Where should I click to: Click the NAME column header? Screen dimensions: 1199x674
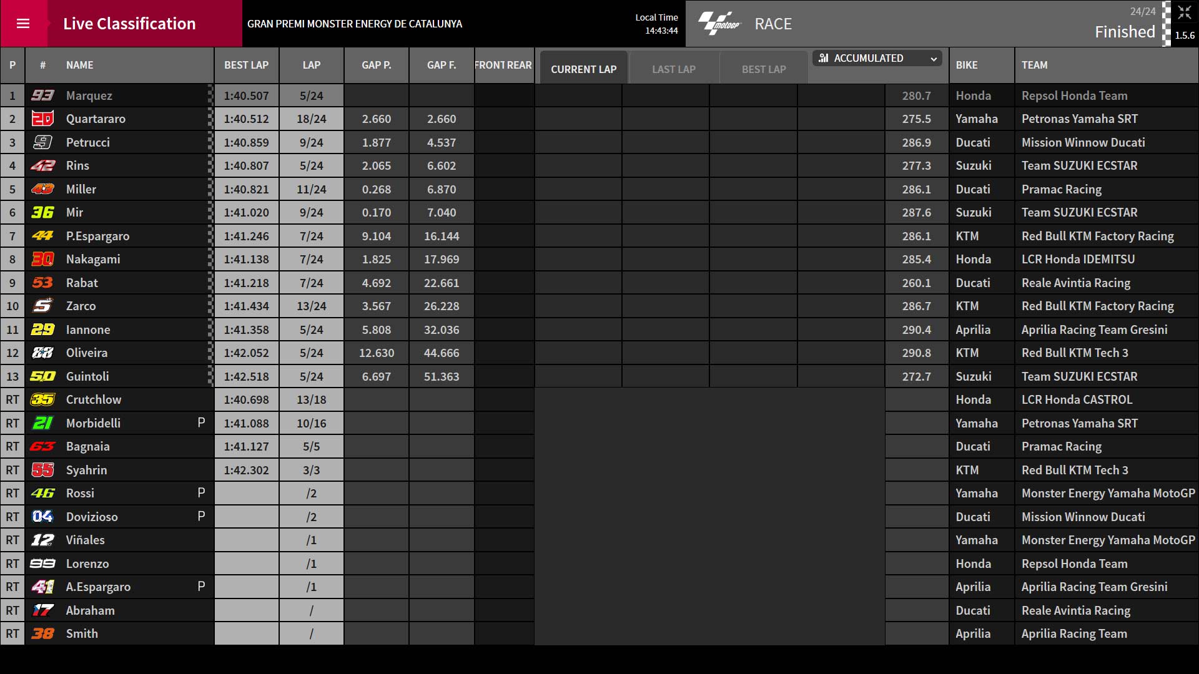point(80,65)
